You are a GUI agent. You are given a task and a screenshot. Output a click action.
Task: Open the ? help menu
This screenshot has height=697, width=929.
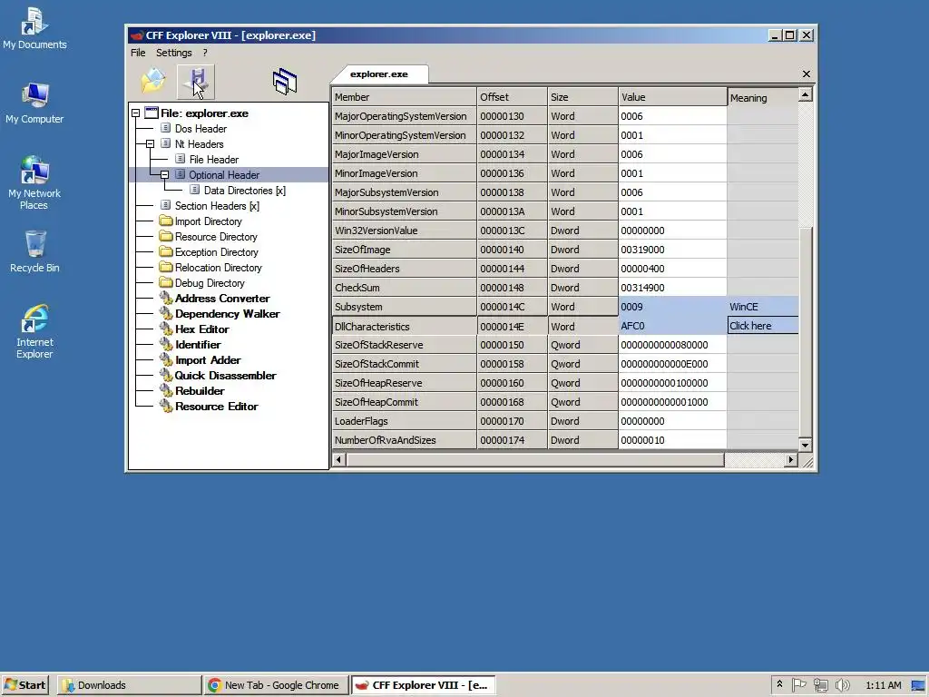click(205, 53)
